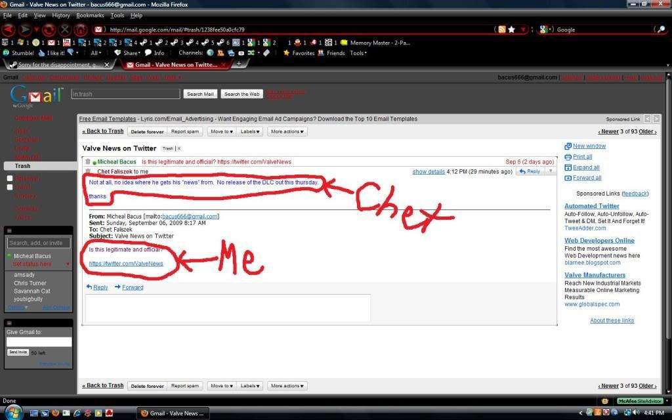This screenshot has width=672, height=420.
Task: Open bottom More actions dropdown
Action: coord(287,386)
